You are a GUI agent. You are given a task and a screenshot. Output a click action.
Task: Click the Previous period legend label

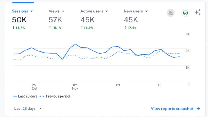[x=58, y=96]
